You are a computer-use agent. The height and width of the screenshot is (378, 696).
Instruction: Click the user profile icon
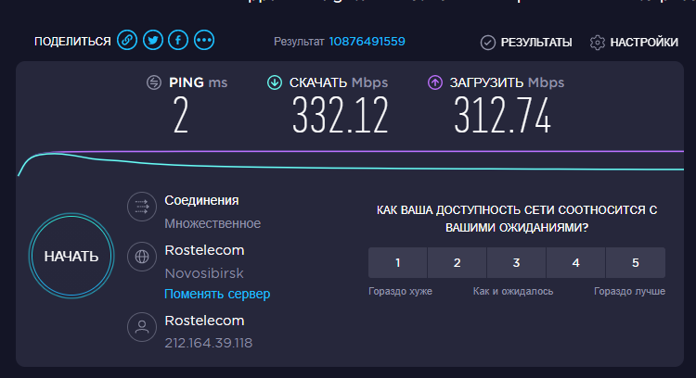(142, 326)
